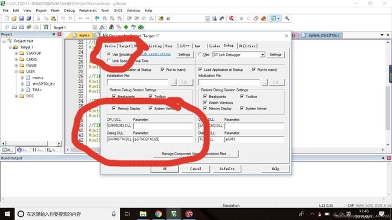
Task: Open the Target 1 selection dropdown
Action: [95, 27]
